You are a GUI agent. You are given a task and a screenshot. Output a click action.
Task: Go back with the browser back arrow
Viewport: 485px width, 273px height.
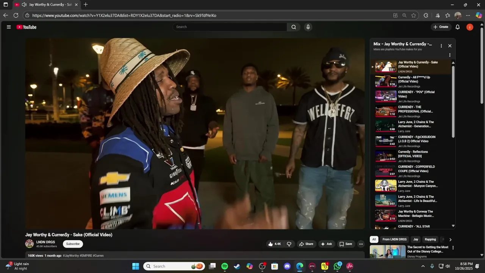[5, 16]
